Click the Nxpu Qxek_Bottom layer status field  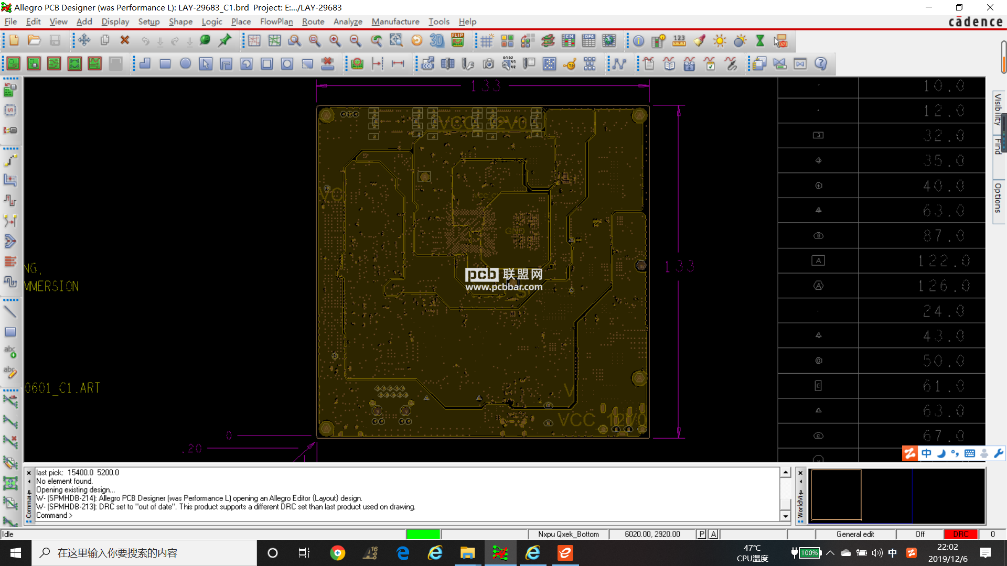click(568, 534)
